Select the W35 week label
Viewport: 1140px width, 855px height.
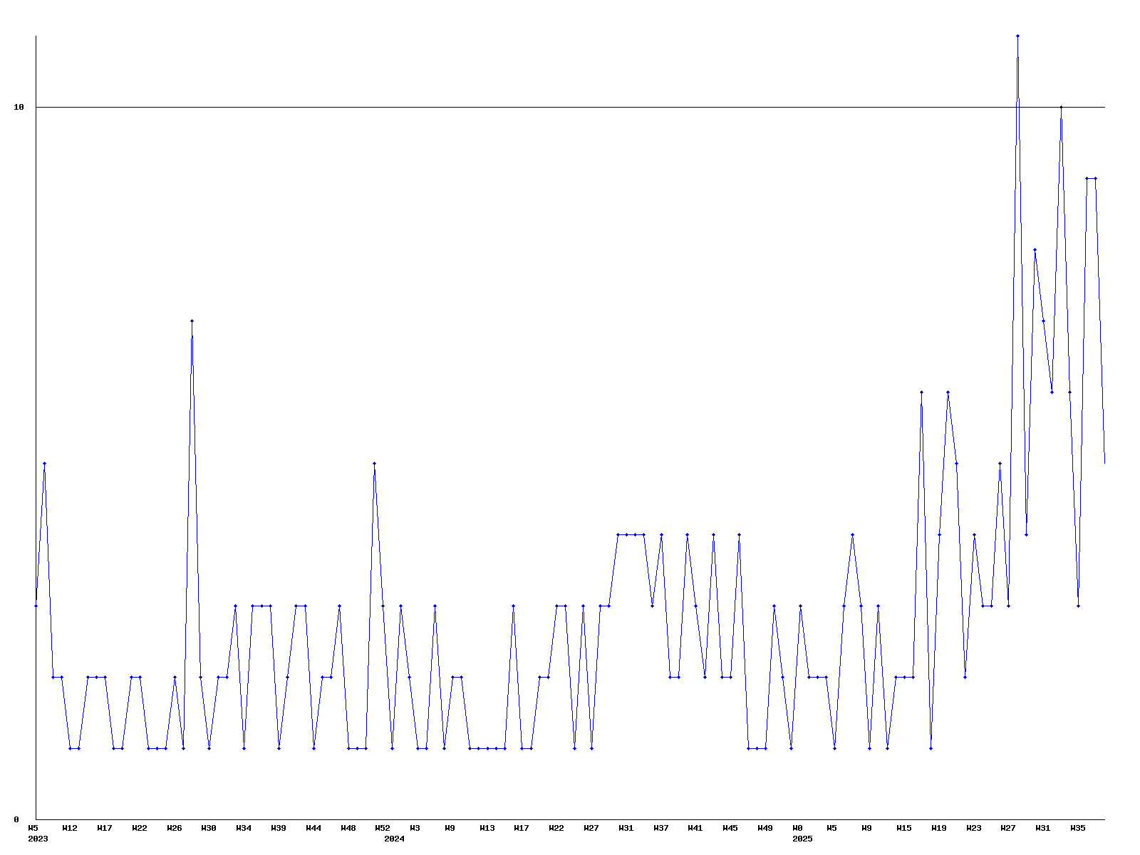1078,828
